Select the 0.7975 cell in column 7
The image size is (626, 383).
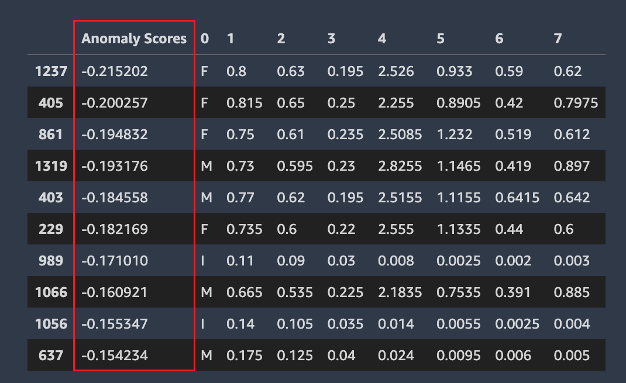(x=576, y=103)
